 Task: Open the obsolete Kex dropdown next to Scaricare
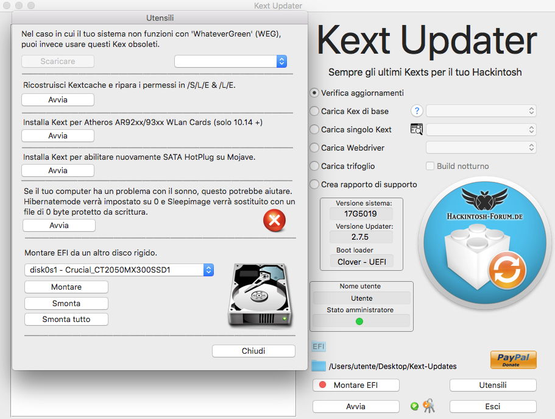pos(230,62)
